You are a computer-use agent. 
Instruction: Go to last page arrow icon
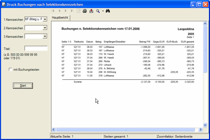click(x=72, y=11)
